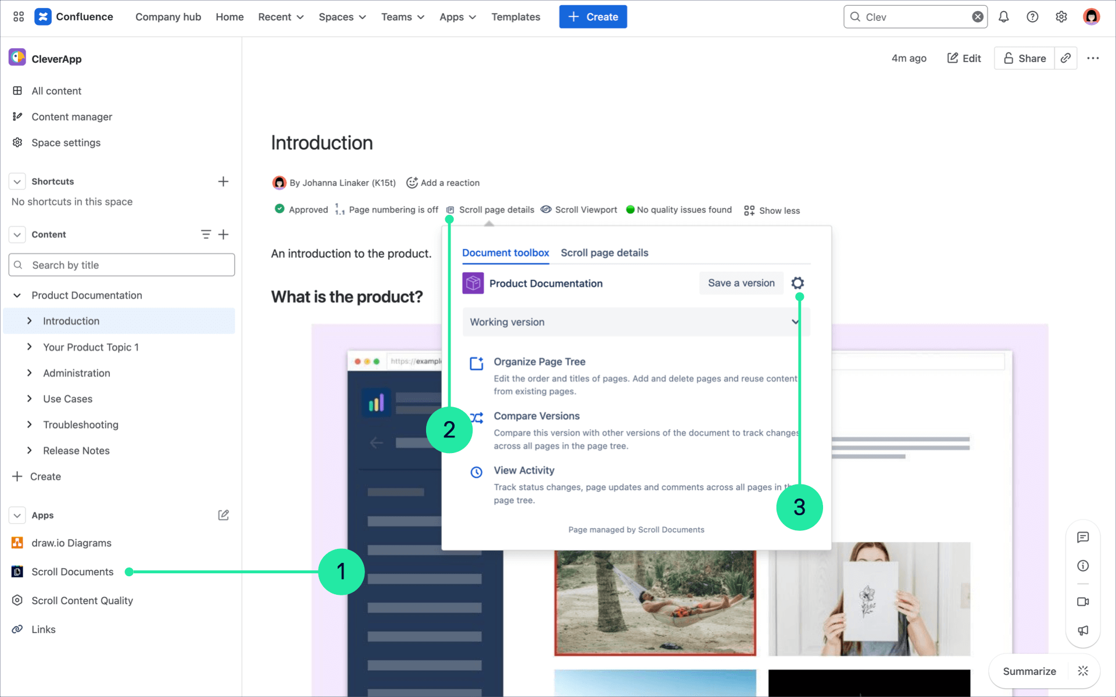Click the Edit button
Image resolution: width=1116 pixels, height=697 pixels.
click(x=964, y=58)
